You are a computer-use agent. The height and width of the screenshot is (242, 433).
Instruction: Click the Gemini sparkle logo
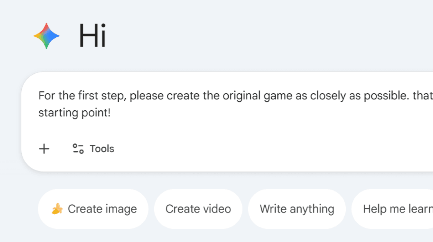[46, 36]
